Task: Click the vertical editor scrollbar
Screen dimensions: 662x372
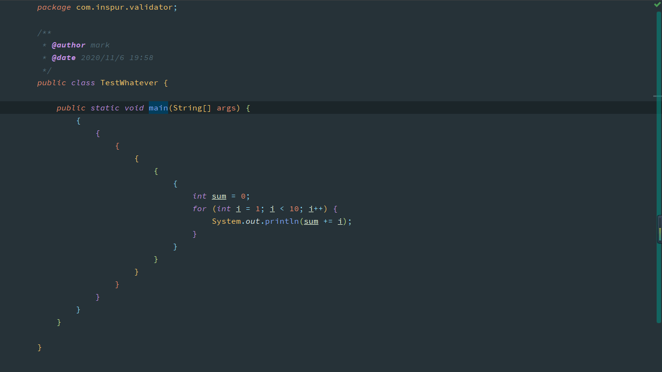Action: coord(659,167)
